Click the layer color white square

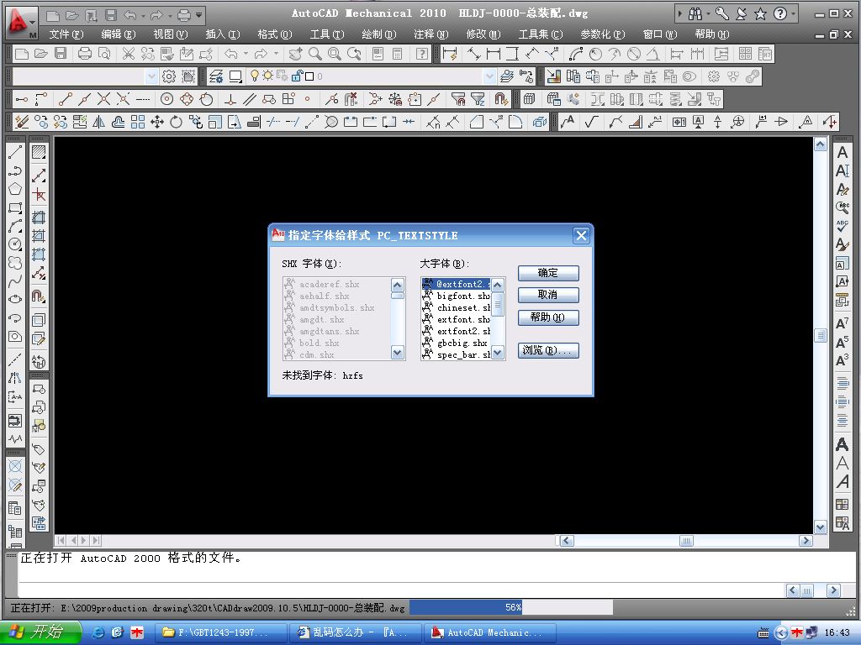[309, 76]
